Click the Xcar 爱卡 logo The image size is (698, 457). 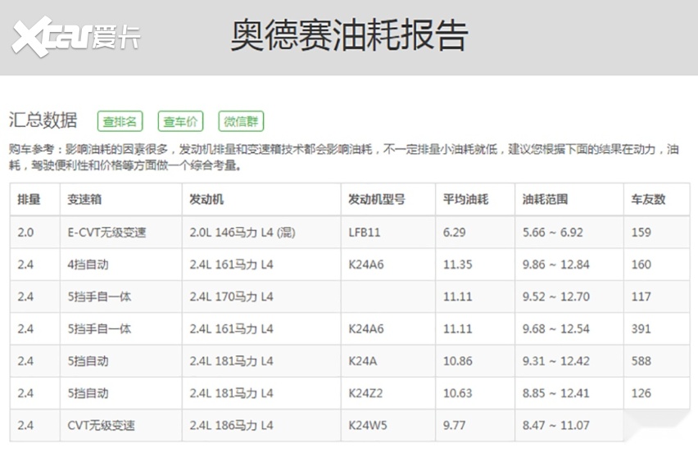click(75, 37)
